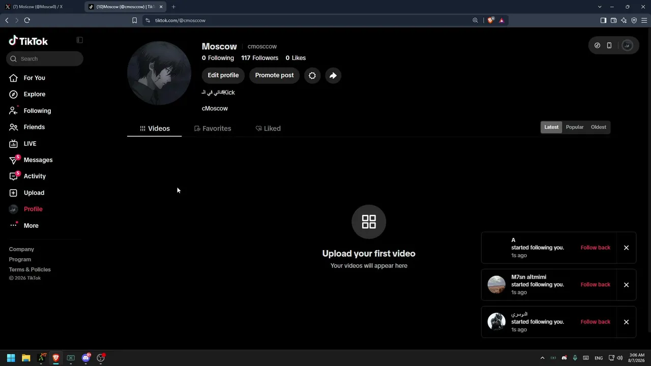The width and height of the screenshot is (651, 366).
Task: Expand the tab search dropdown
Action: click(x=600, y=7)
